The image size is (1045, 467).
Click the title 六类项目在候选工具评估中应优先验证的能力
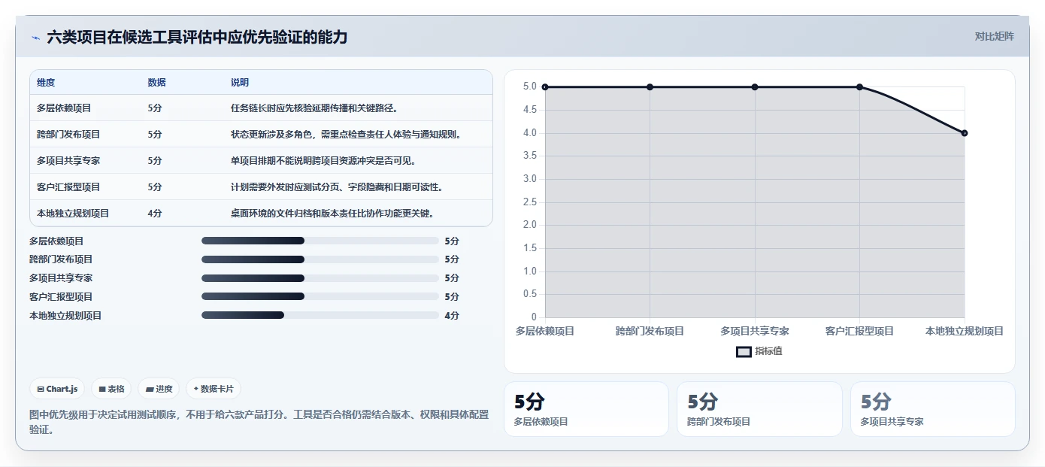pos(197,37)
